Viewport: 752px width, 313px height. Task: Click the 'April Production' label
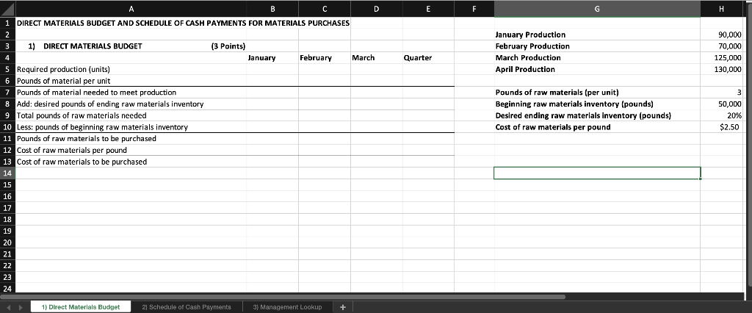[x=525, y=69]
